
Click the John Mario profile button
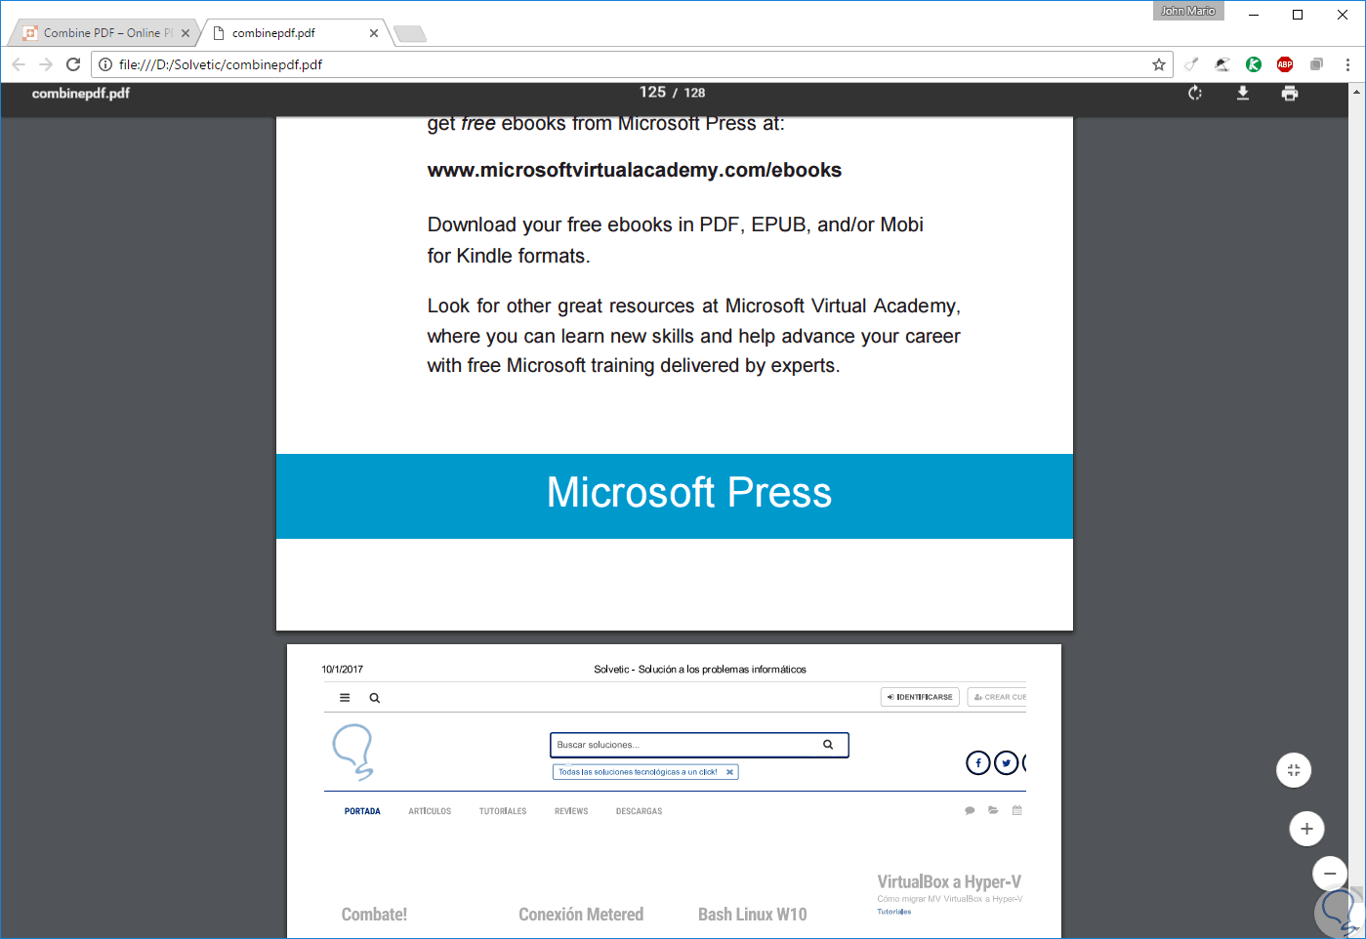pyautogui.click(x=1188, y=11)
